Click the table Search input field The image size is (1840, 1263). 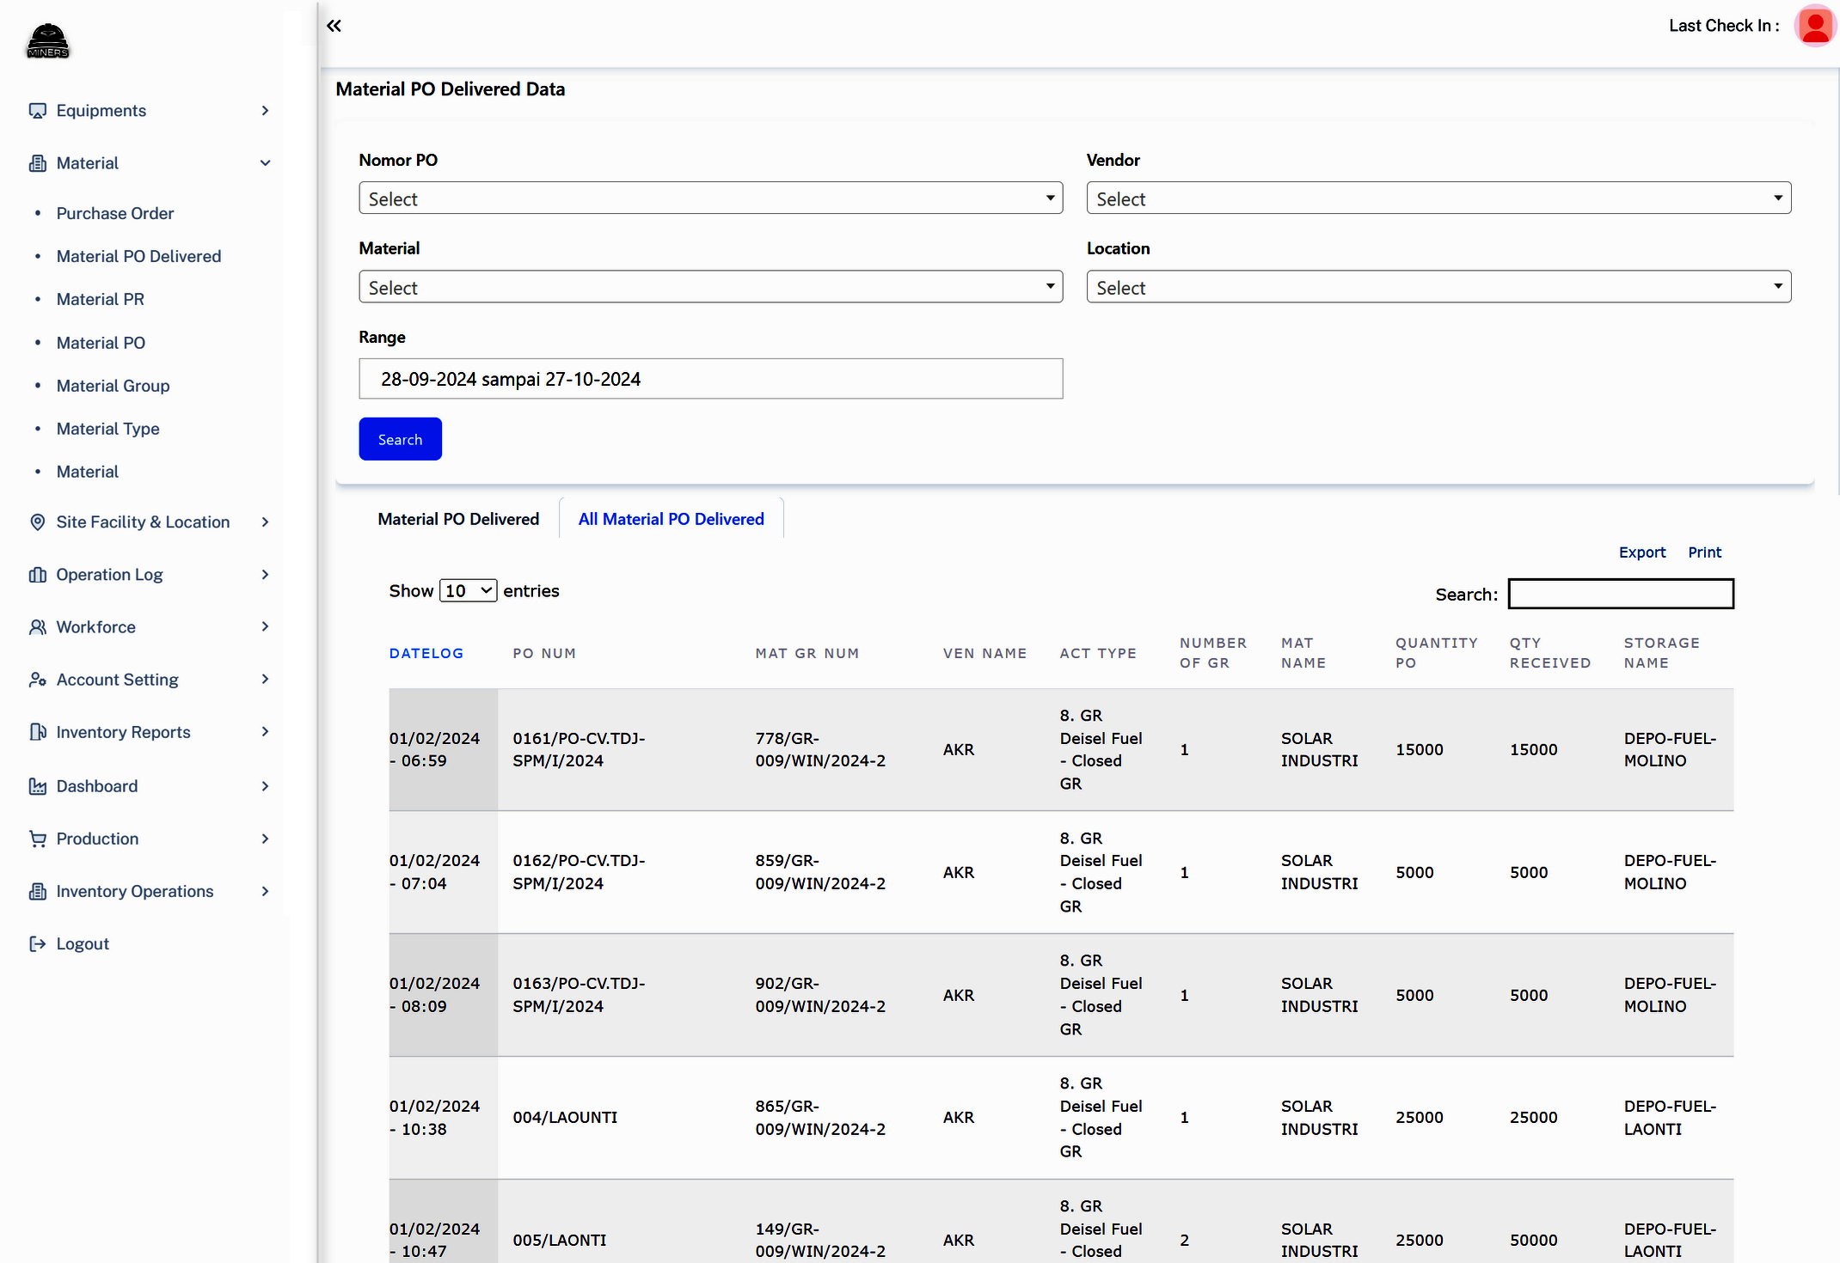pyautogui.click(x=1620, y=594)
